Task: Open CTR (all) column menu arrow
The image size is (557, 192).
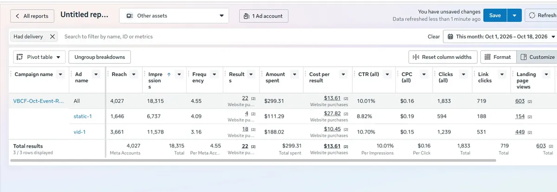Action: click(x=386, y=74)
